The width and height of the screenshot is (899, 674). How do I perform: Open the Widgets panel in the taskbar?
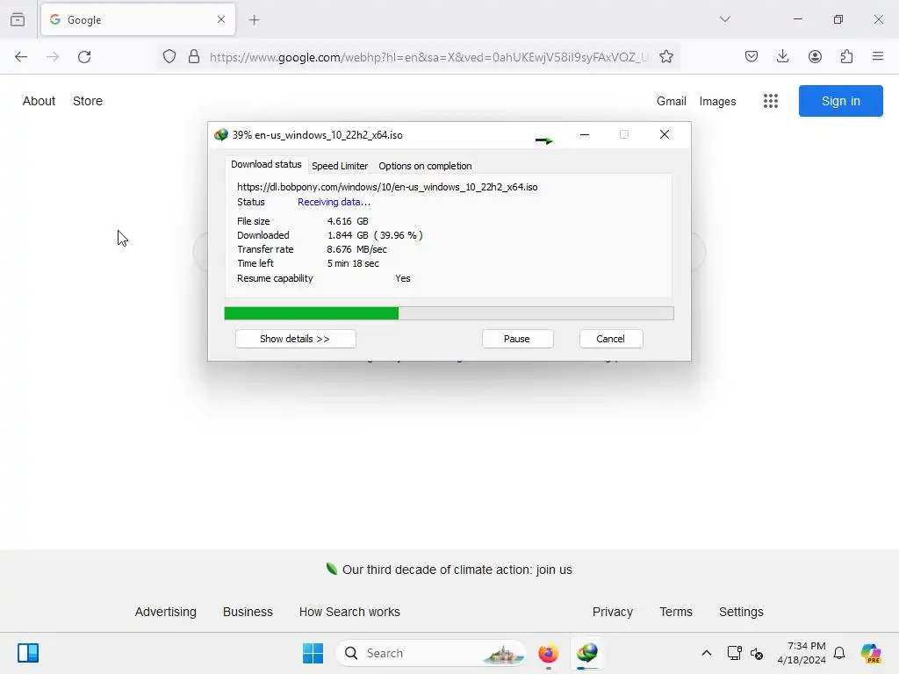[28, 653]
